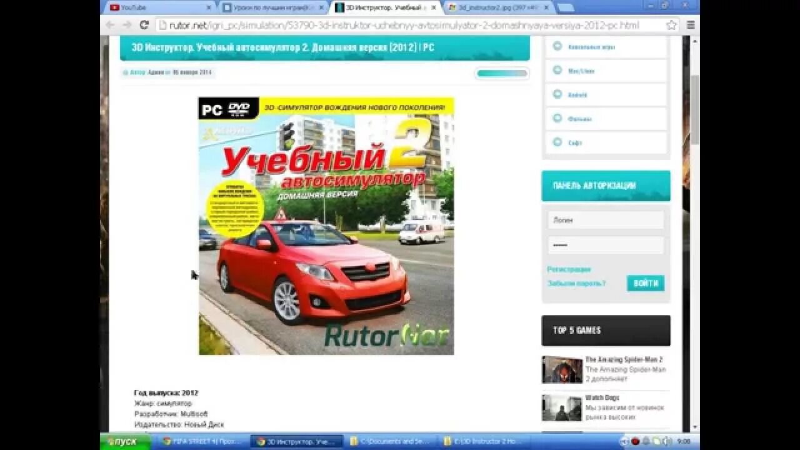Open the Chrome hamburger menu
The width and height of the screenshot is (800, 450).
[691, 25]
